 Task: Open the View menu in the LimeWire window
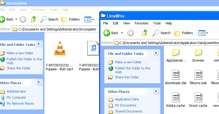point(126,23)
